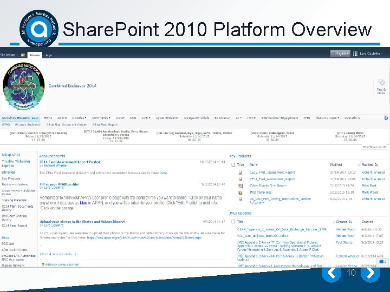This screenshot has height=292, width=390.
Task: Go to the previous slide arrow
Action: [x=331, y=273]
